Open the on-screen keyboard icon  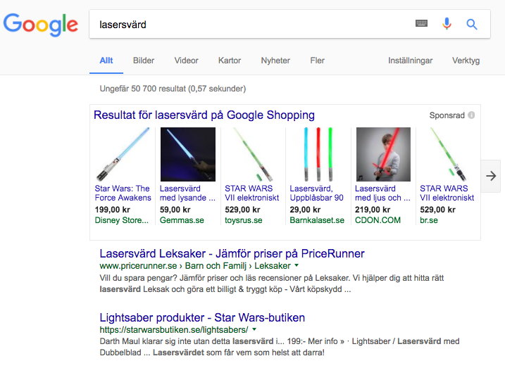point(421,23)
